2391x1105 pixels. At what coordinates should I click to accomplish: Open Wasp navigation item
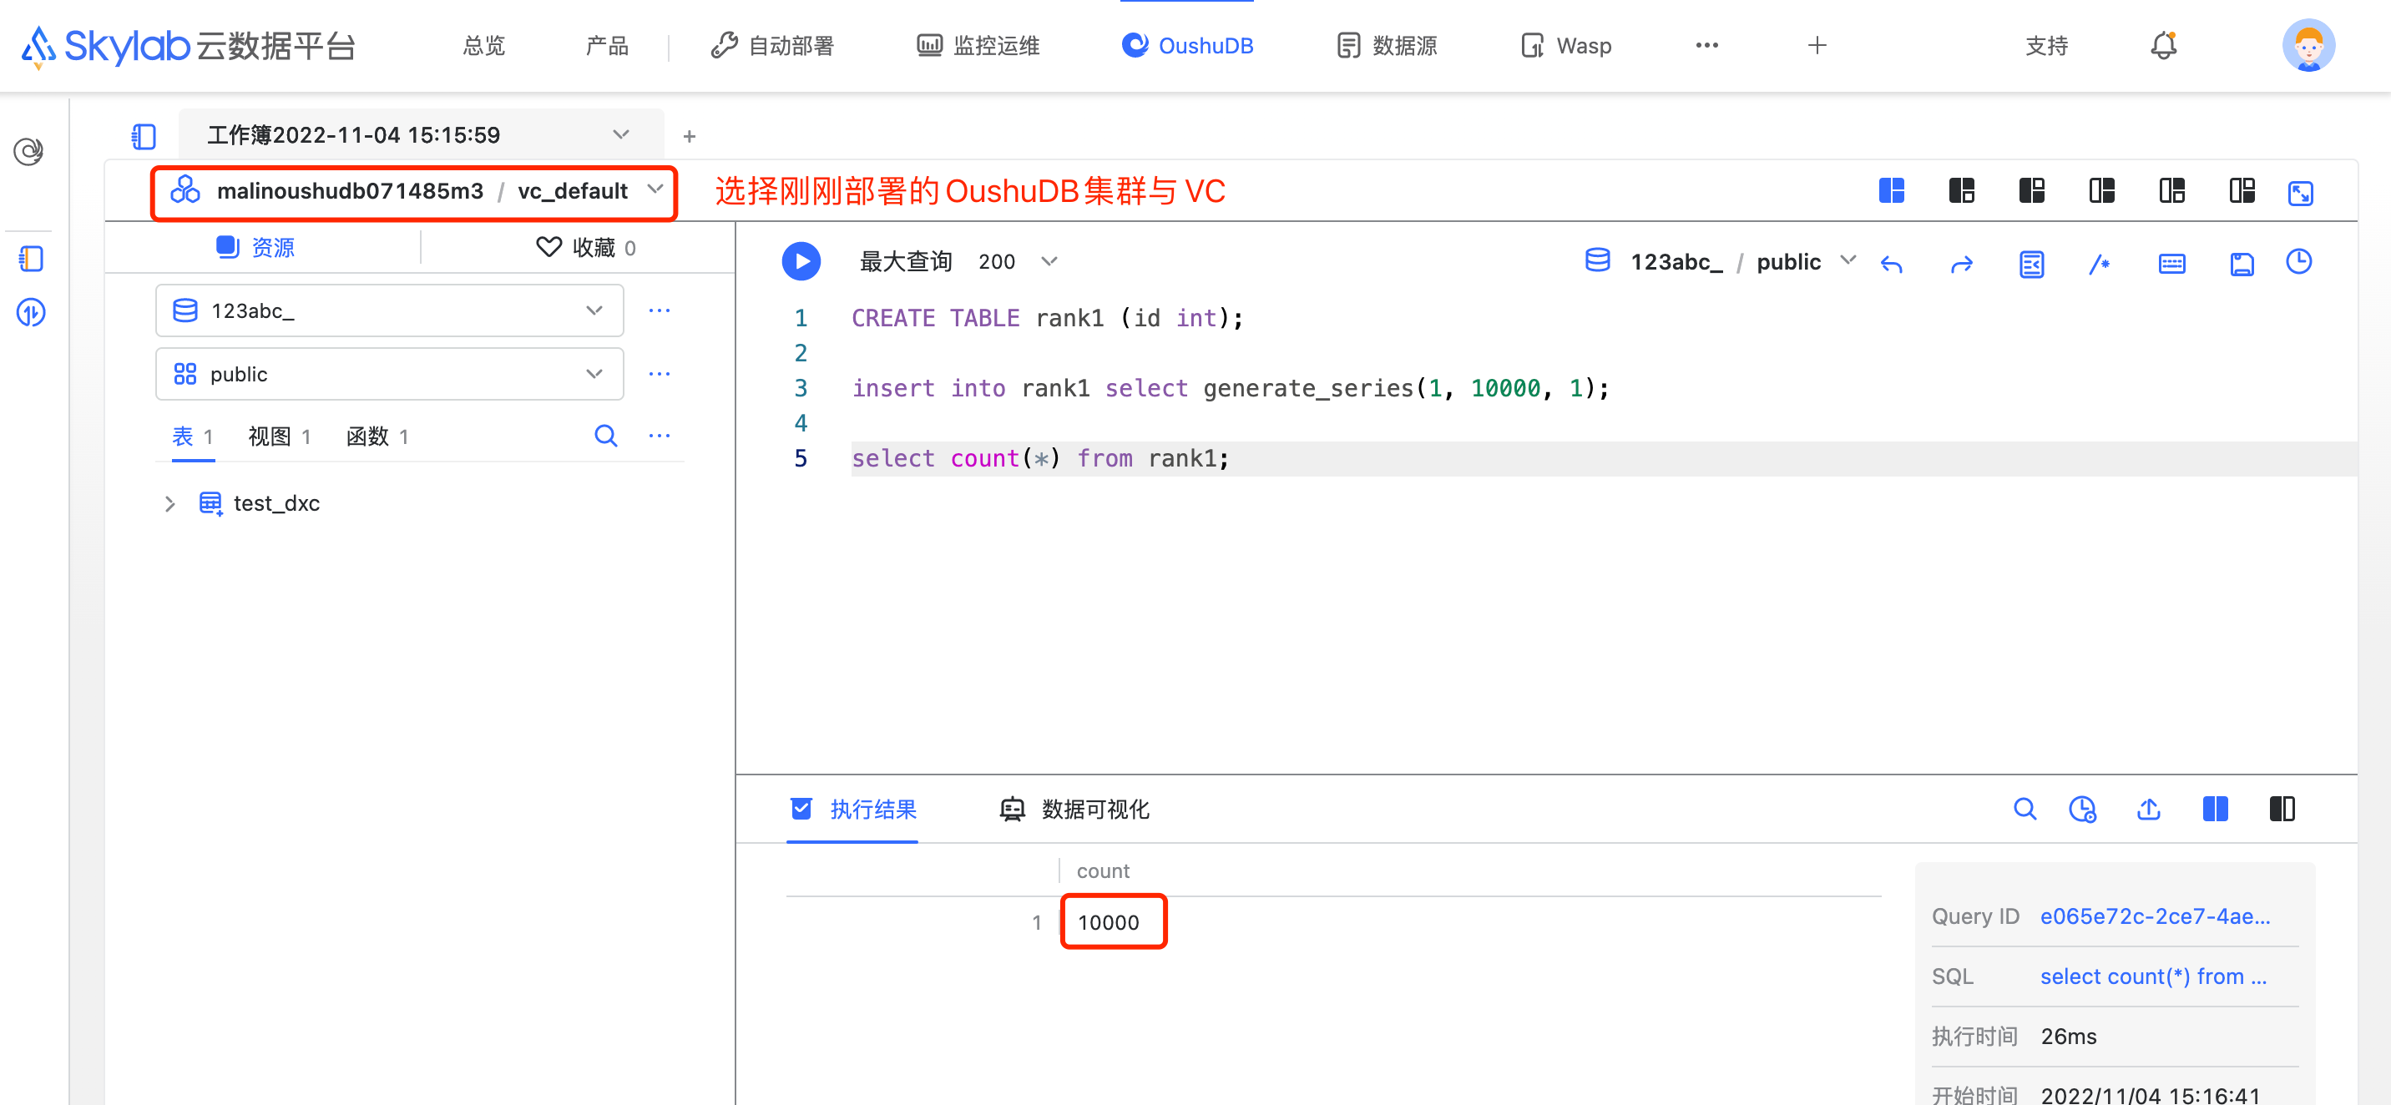click(x=1566, y=45)
